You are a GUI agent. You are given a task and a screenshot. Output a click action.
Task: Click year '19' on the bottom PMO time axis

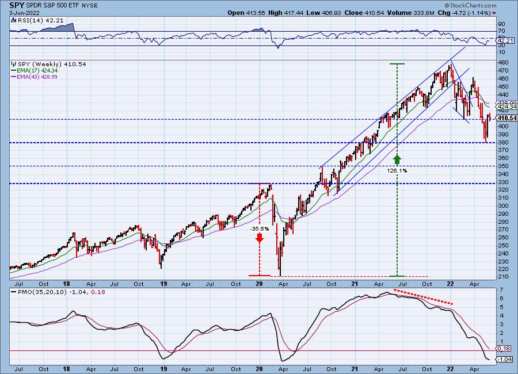pyautogui.click(x=163, y=369)
